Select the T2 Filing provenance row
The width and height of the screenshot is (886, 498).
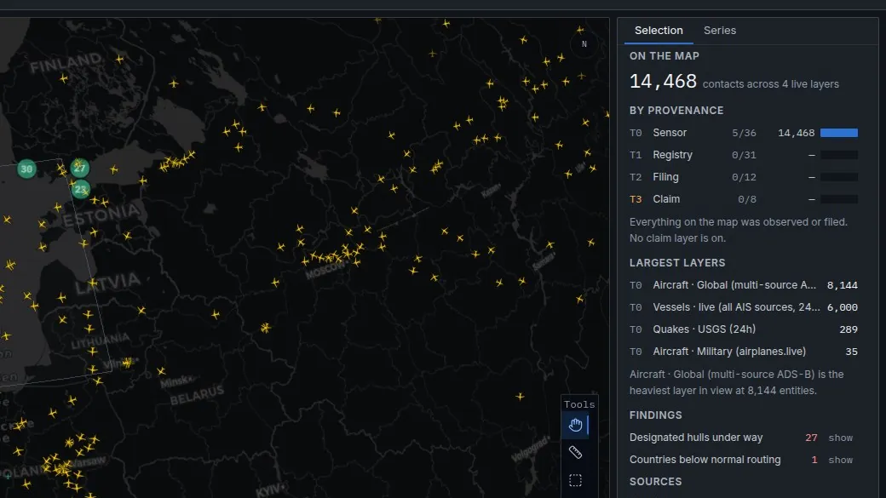click(744, 177)
